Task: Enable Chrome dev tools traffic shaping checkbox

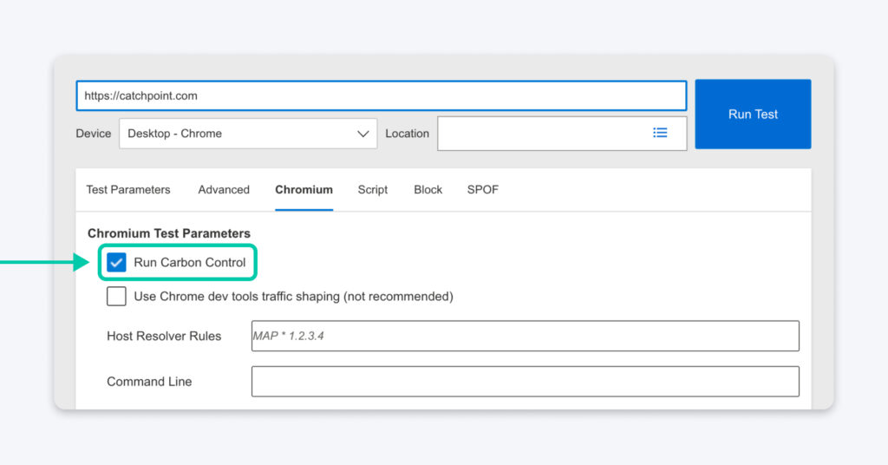Action: 116,297
